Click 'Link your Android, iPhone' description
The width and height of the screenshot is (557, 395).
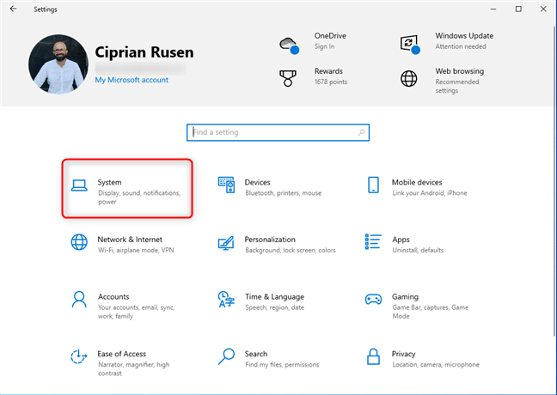coord(430,193)
